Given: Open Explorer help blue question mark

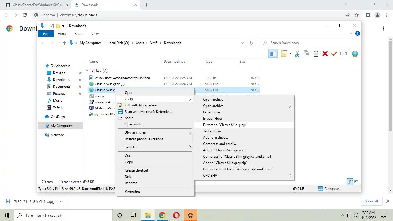Looking at the screenshot, I should click(x=357, y=34).
